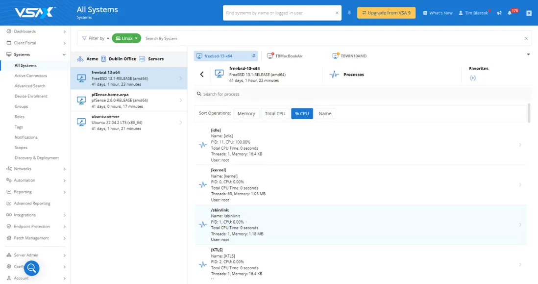The height and width of the screenshot is (284, 538).
Task: Click the notifications bell icon in header
Action: coord(510,13)
